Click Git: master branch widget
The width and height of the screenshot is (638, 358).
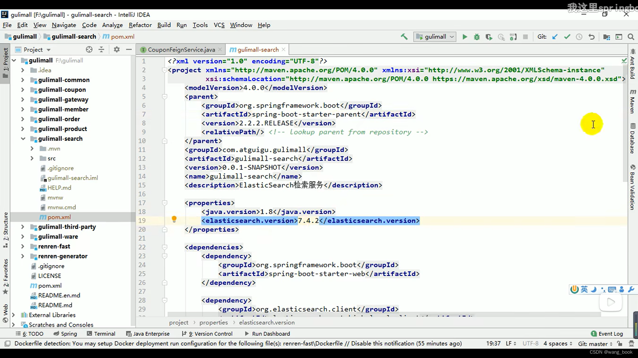click(x=595, y=344)
